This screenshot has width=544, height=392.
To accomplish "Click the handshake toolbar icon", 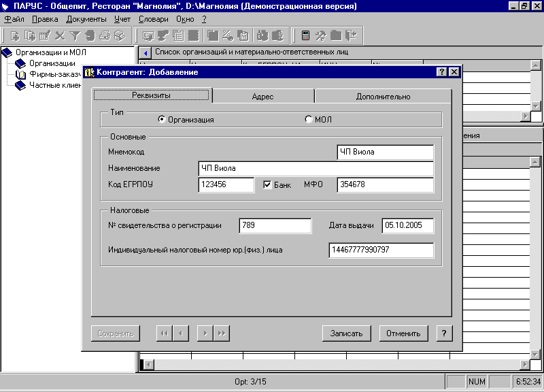I will coord(163,36).
